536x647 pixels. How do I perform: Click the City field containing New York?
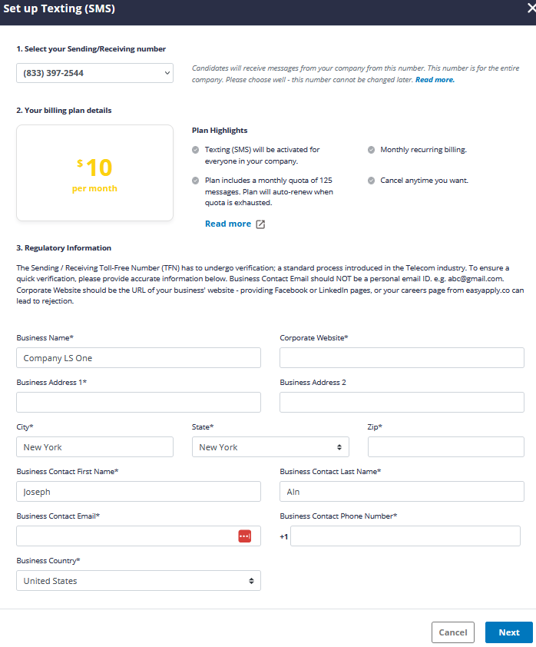click(94, 447)
